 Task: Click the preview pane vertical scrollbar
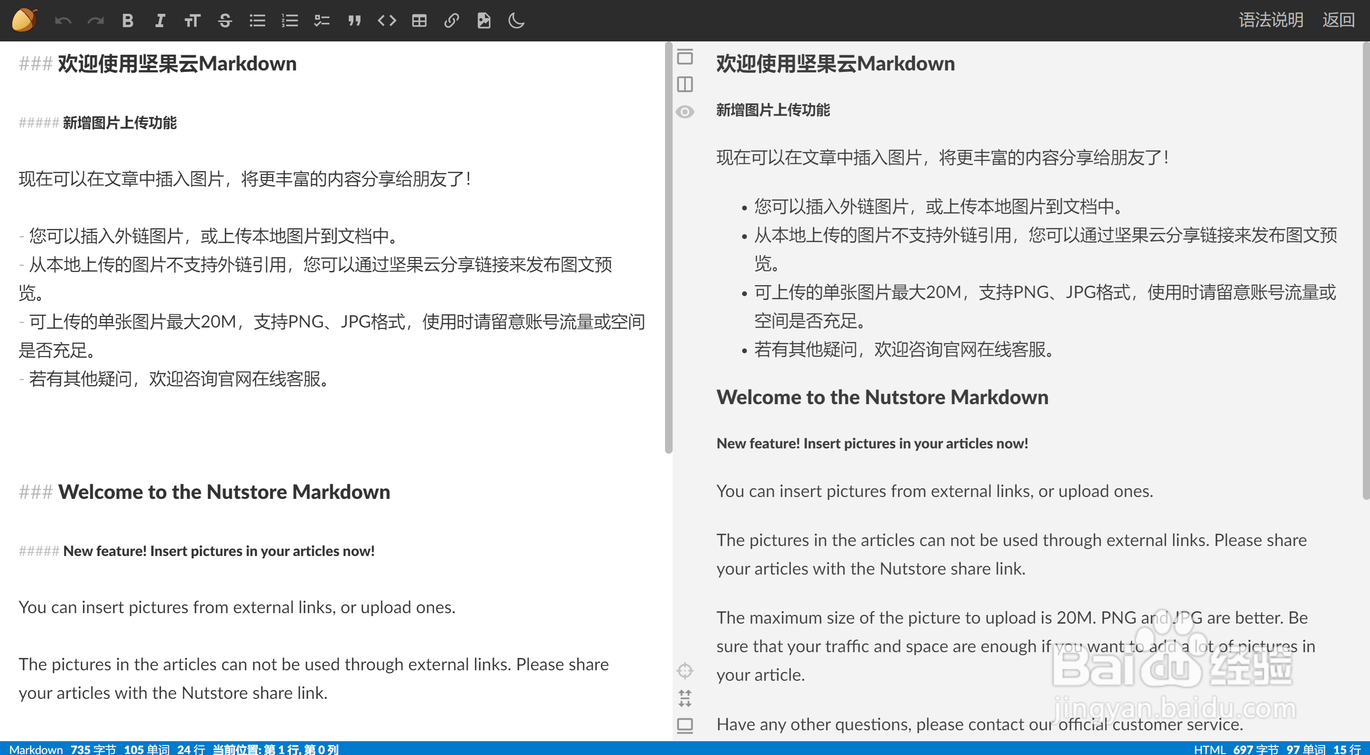coord(1366,271)
